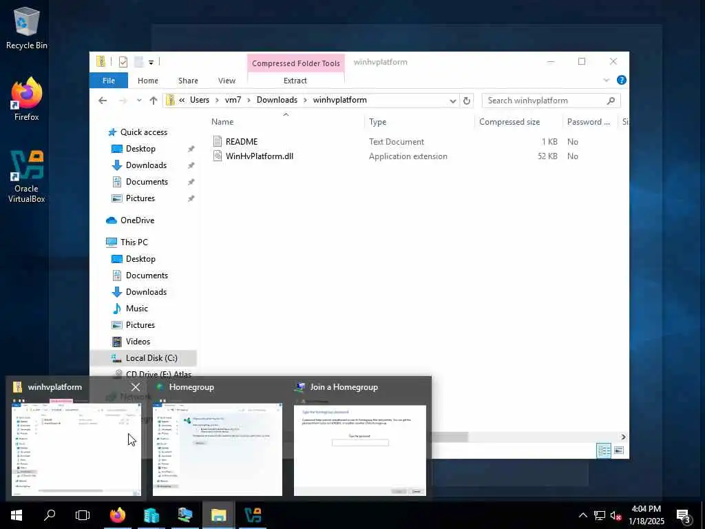The height and width of the screenshot is (529, 705).
Task: Select the Compressed Folder Tools contextual tab
Action: (296, 63)
